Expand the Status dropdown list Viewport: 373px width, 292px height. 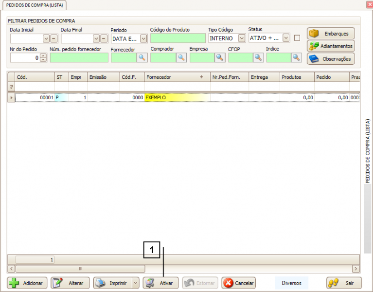pyautogui.click(x=286, y=37)
